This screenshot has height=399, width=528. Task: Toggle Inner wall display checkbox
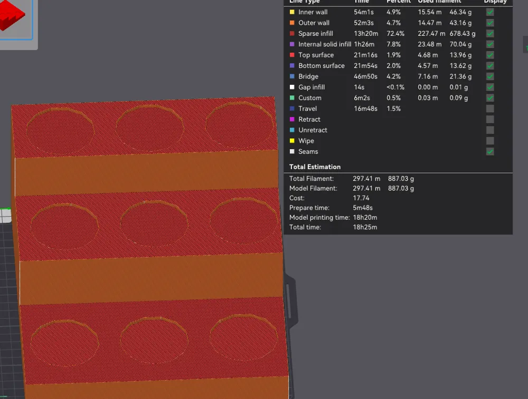pos(490,12)
